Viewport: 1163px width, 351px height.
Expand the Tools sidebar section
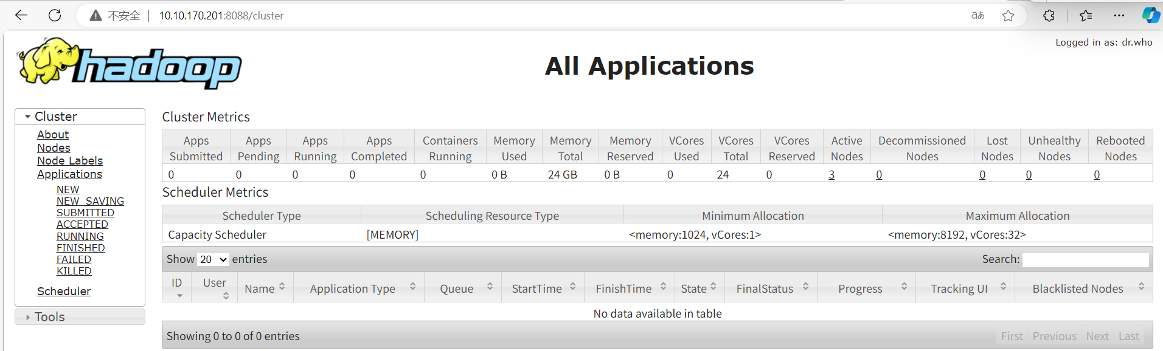80,316
